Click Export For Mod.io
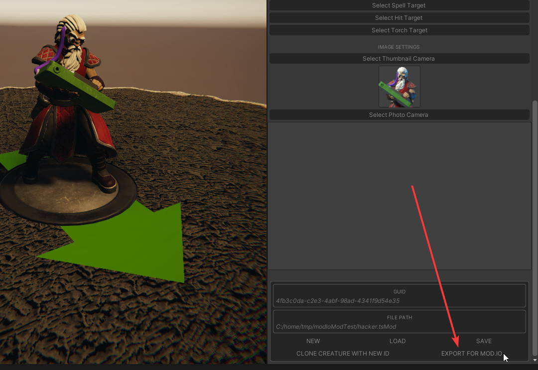Image resolution: width=538 pixels, height=370 pixels. 472,354
